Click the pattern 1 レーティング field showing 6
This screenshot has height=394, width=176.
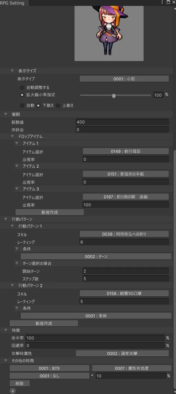[124, 242]
